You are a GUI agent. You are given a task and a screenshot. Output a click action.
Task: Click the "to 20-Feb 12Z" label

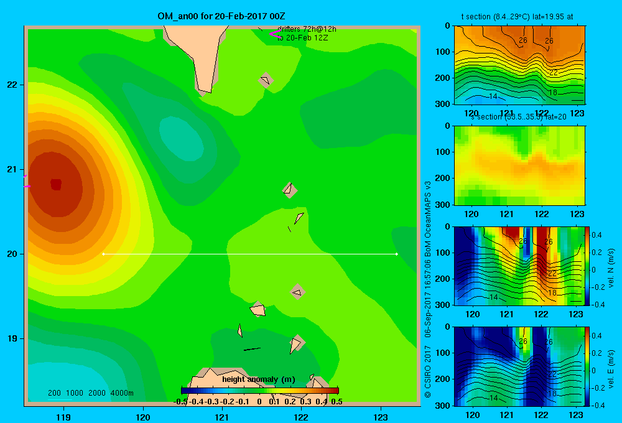click(x=303, y=38)
